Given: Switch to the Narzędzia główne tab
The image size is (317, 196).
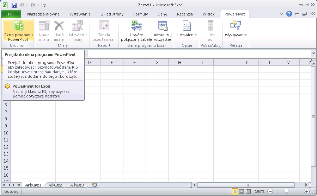Looking at the screenshot, I should click(43, 14).
